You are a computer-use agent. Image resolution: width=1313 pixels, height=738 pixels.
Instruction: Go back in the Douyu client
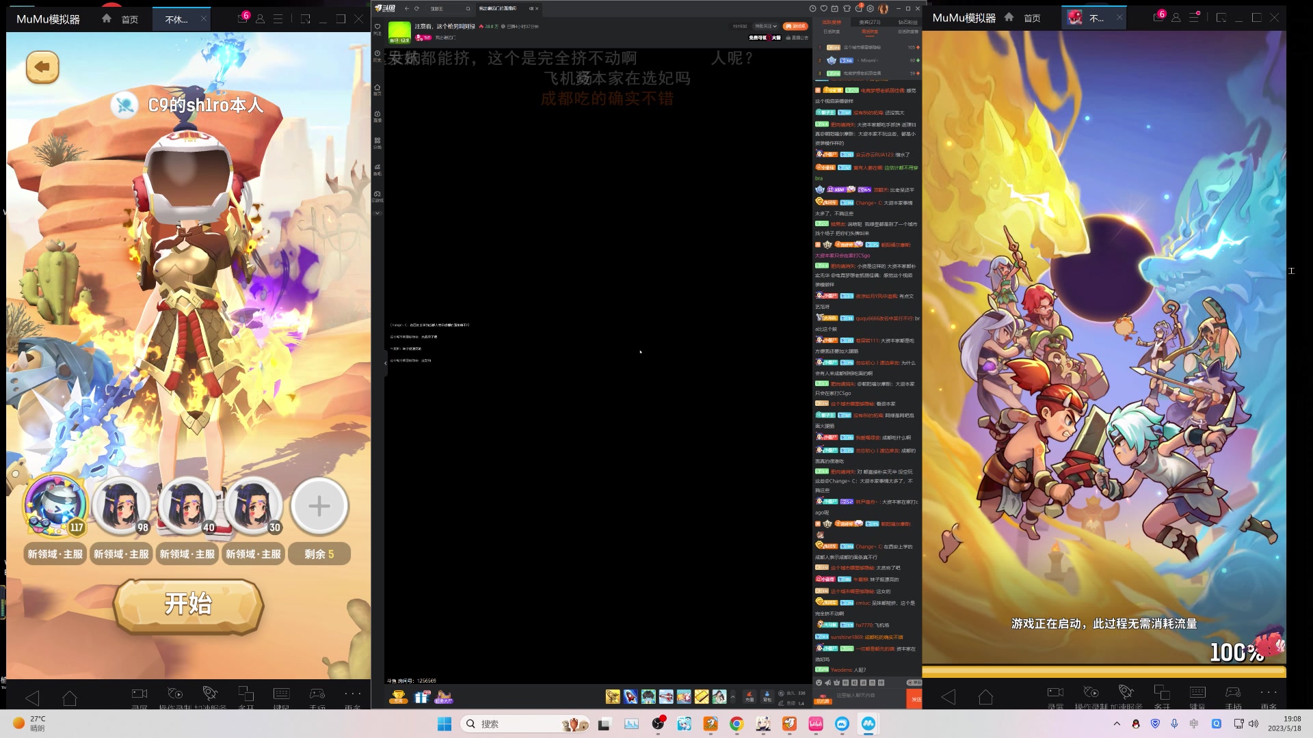point(407,9)
